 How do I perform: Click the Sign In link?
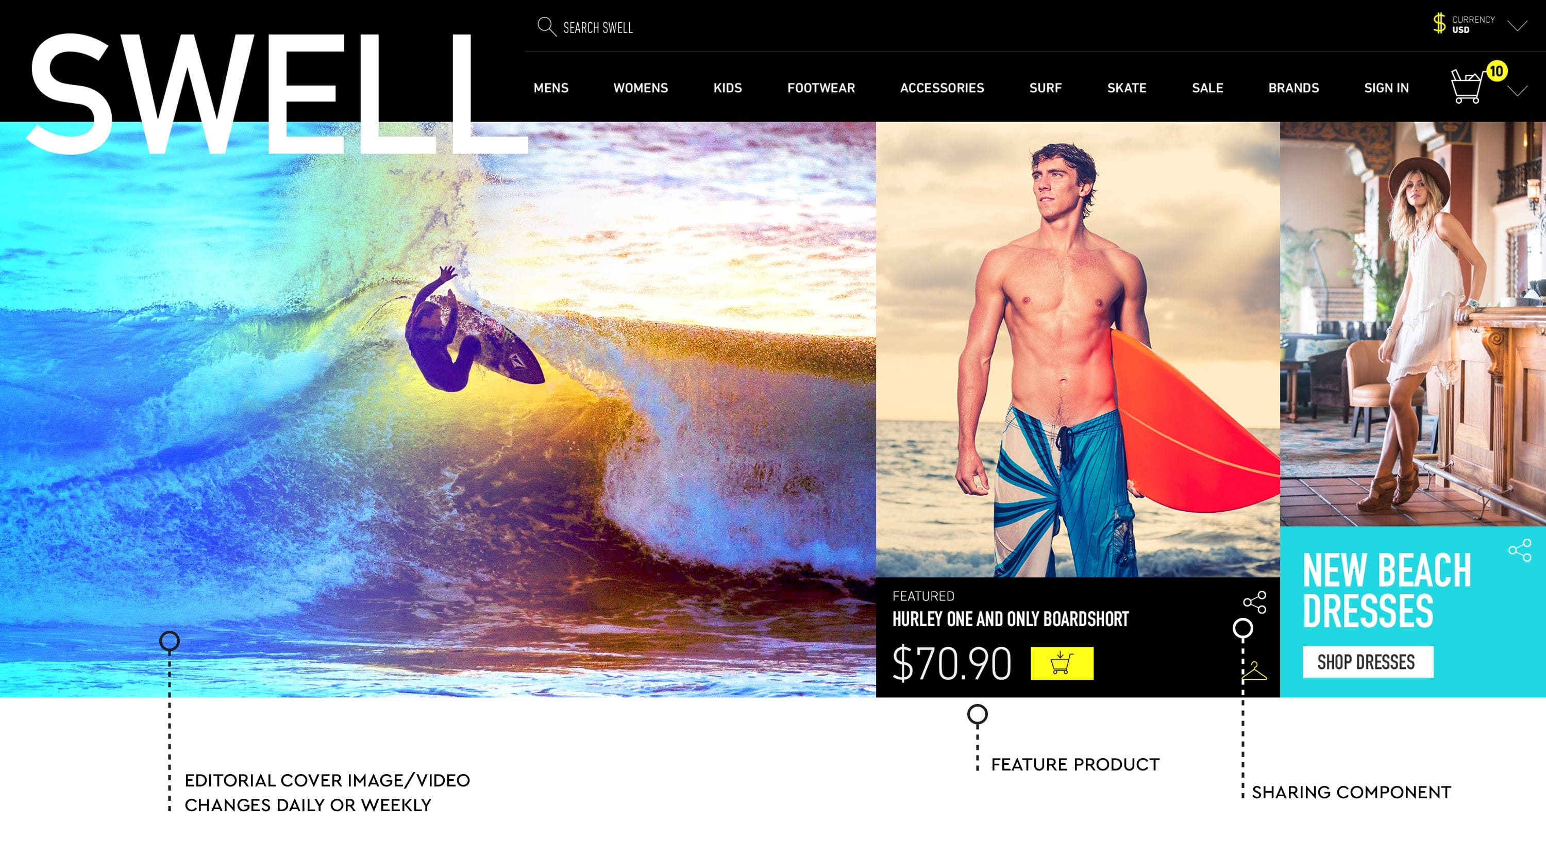1386,88
